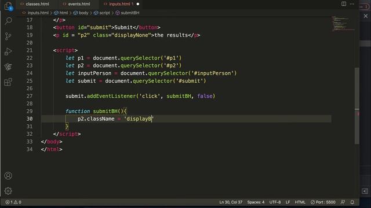Click the Submit button tag on line 18
371x208 pixels.
[x=107, y=27]
